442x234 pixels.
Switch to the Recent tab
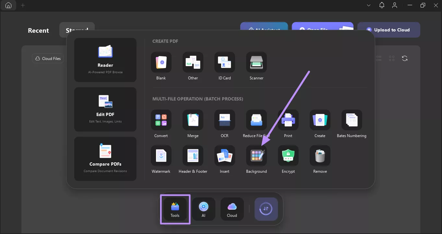[38, 30]
